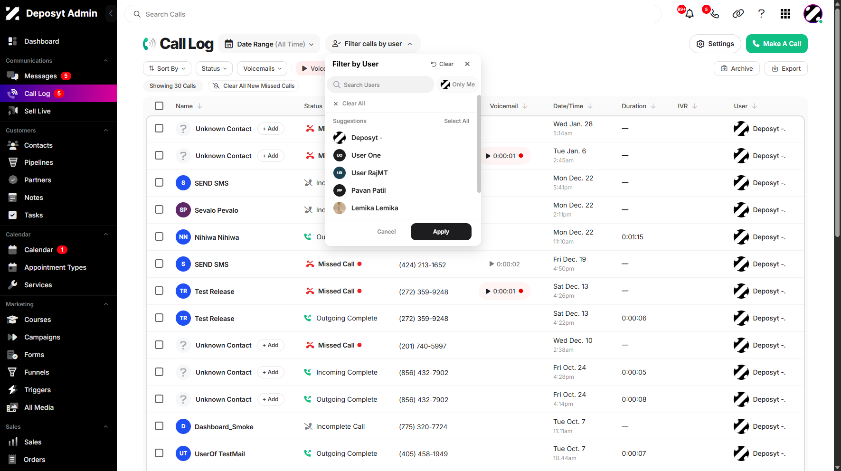Play the 0:00:02 voicemail recording
Screen dimensions: 841x471
click(504, 264)
